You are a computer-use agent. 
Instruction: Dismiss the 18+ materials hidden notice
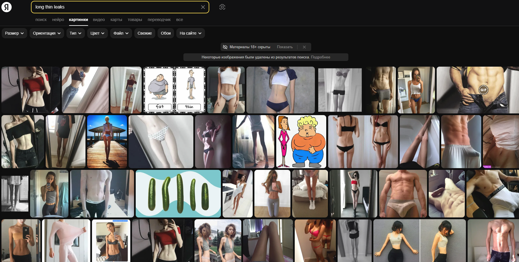click(304, 47)
